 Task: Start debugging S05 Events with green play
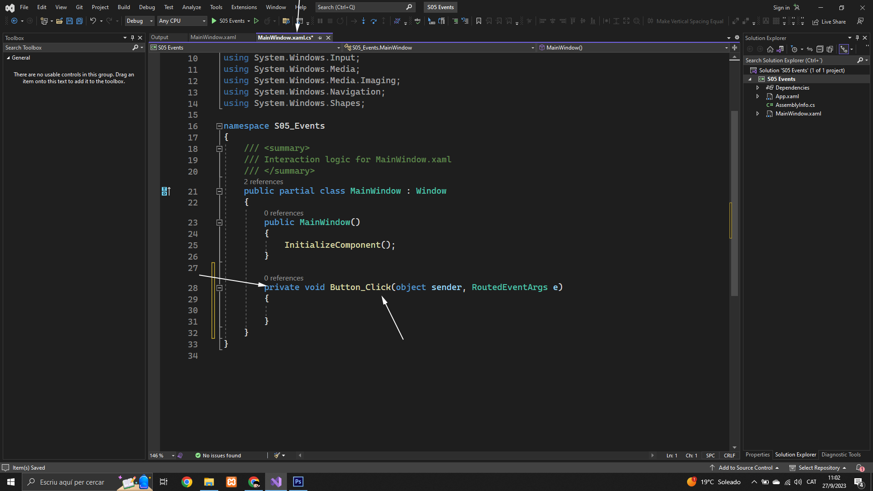pos(214,21)
